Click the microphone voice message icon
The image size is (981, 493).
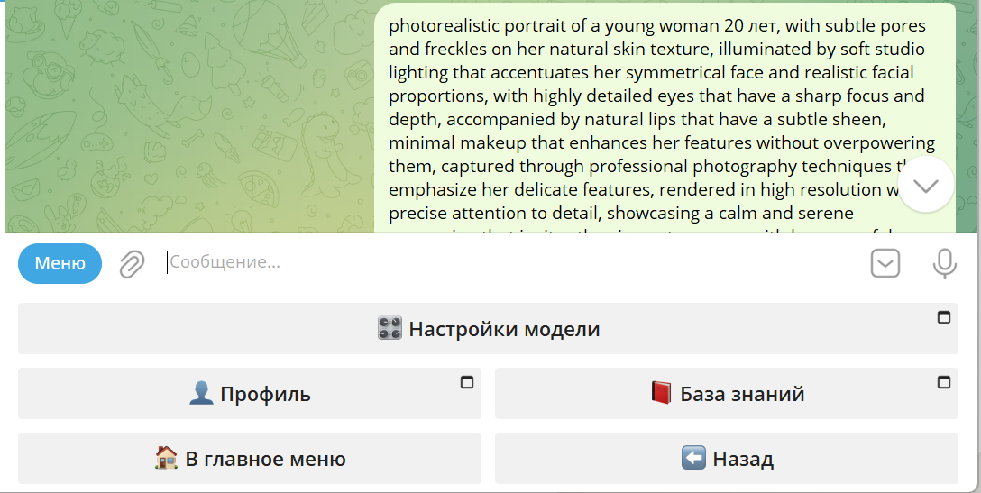[x=944, y=264]
